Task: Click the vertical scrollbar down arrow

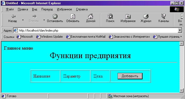Action: coord(181,91)
